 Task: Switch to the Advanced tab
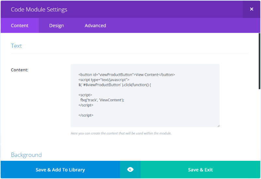[95, 25]
